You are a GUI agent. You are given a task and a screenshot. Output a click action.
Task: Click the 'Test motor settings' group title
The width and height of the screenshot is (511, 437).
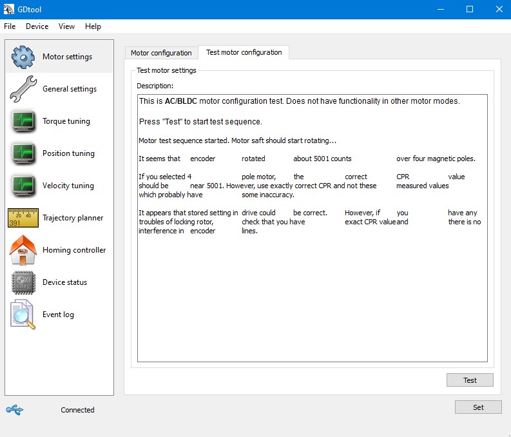(166, 70)
